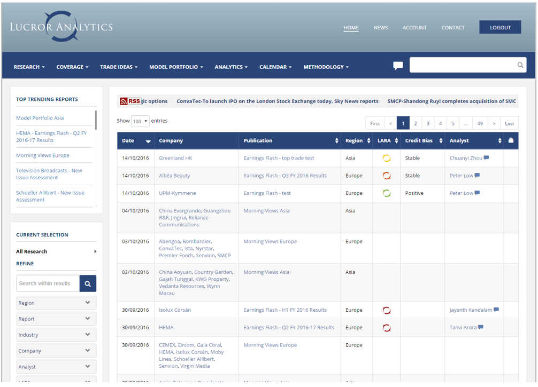Open the Calendar menu
Image resolution: width=538 pixels, height=387 pixels.
coord(275,67)
